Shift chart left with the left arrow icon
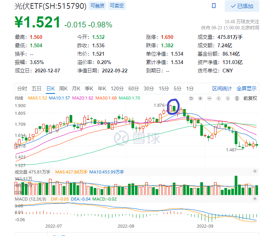Image resolution: width=271 pixels, height=236 pixels. coord(219,98)
